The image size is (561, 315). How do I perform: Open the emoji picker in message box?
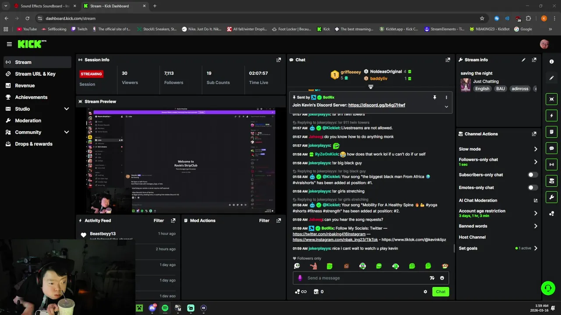(442, 278)
